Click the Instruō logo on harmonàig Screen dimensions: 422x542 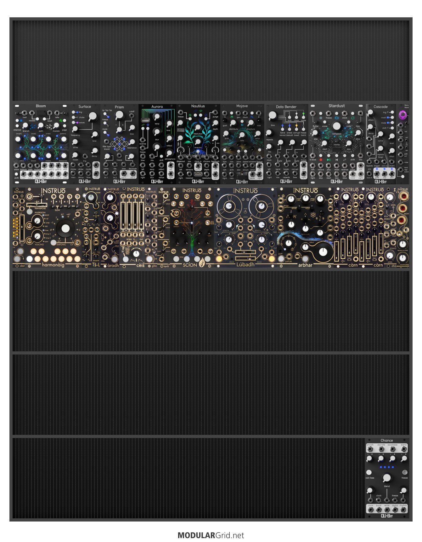click(53, 191)
